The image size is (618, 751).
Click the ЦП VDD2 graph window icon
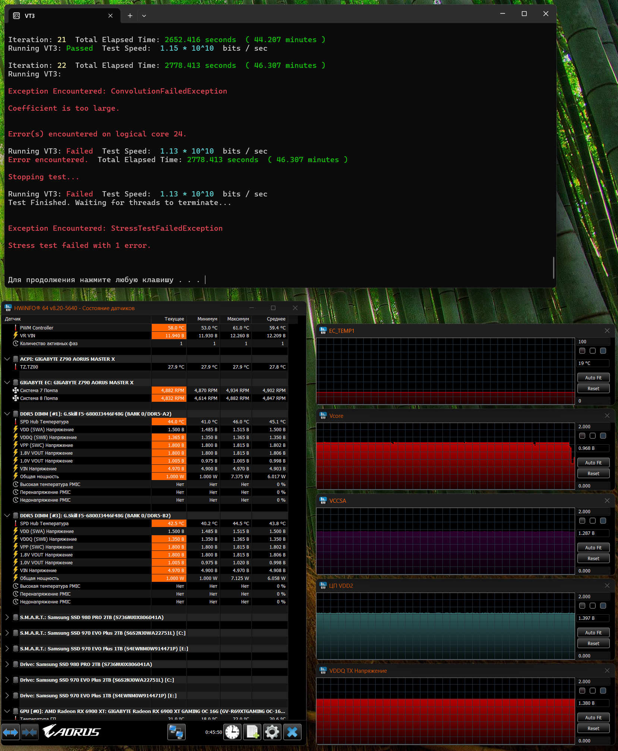point(323,586)
